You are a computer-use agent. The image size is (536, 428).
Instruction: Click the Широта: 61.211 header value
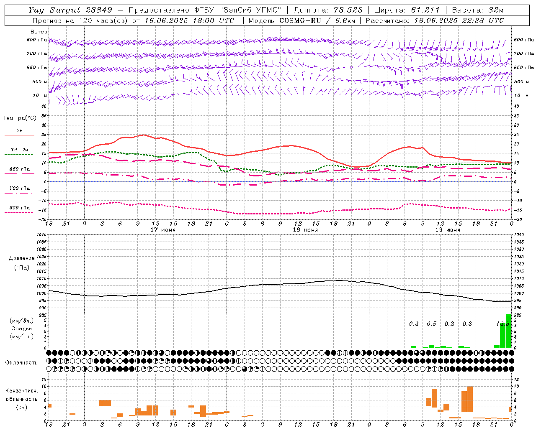coord(407,10)
